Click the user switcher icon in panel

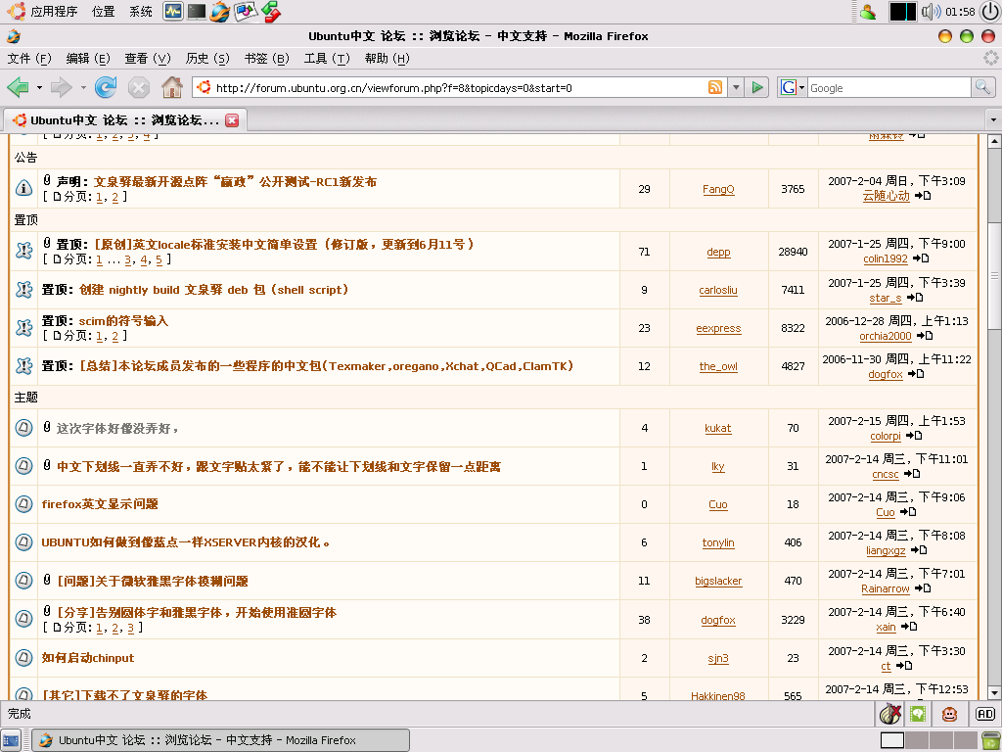tap(868, 12)
